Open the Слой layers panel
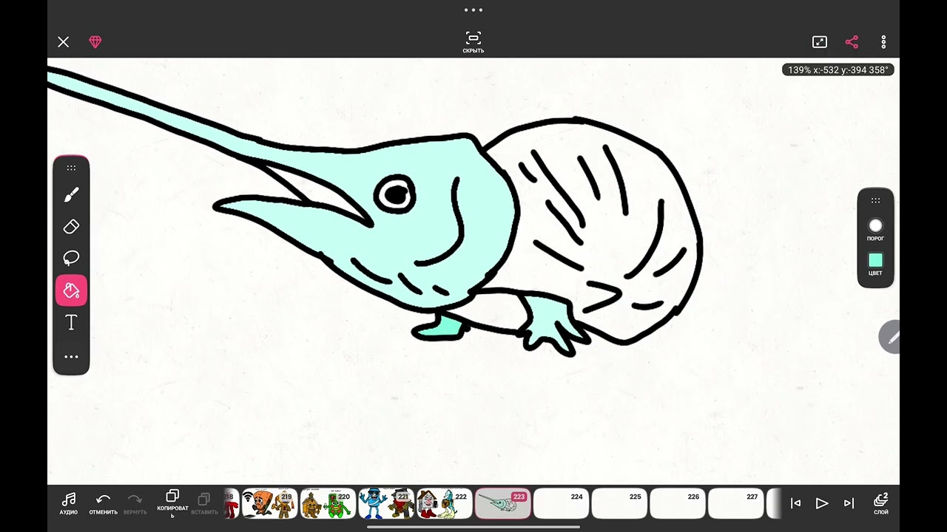 coord(880,503)
